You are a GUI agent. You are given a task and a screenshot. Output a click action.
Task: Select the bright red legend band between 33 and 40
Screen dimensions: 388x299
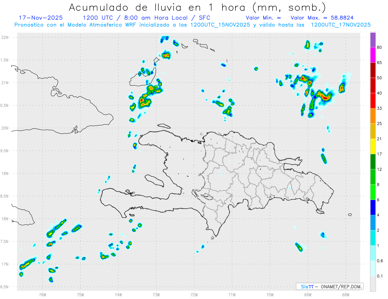[x=373, y=101]
